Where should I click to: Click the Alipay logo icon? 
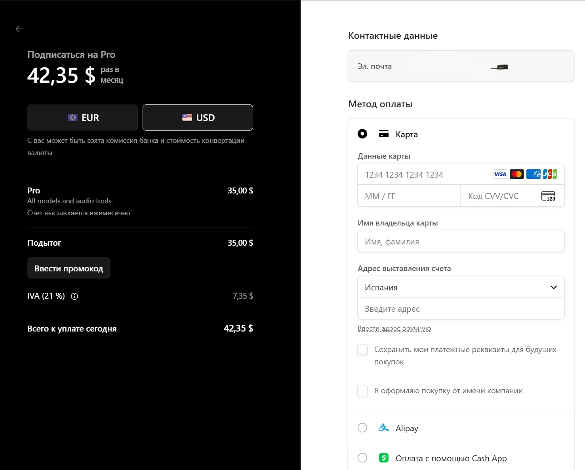383,428
